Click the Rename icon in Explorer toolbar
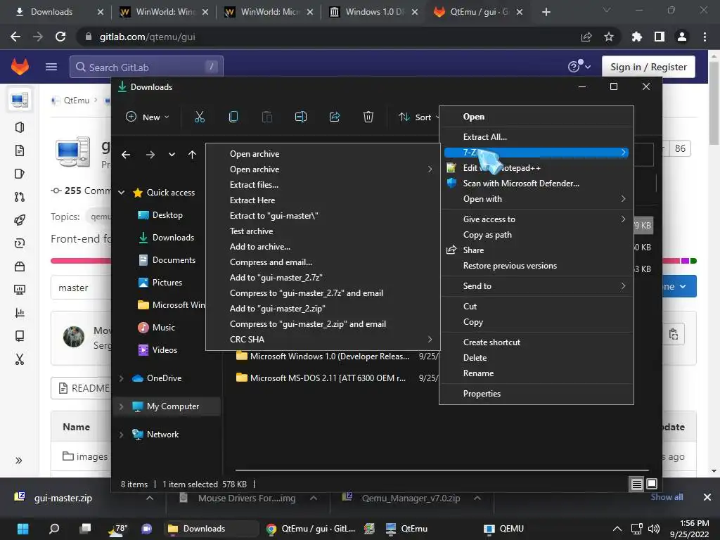 [301, 117]
